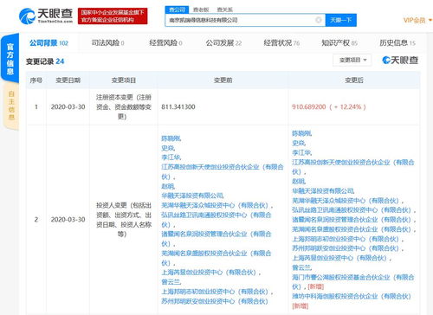The width and height of the screenshot is (433, 315).
Task: Open the 知识产权 85 tab
Action: coord(339,43)
